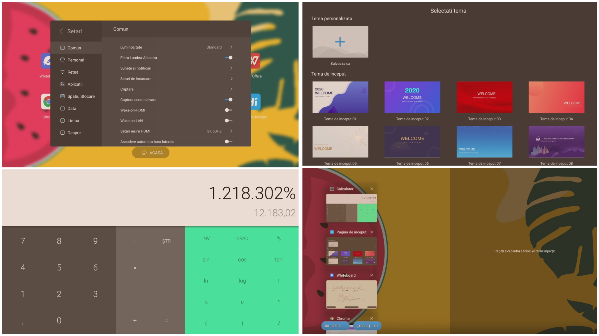Toggle the Captura ecran salvata switch
599x336 pixels.
[x=229, y=100]
